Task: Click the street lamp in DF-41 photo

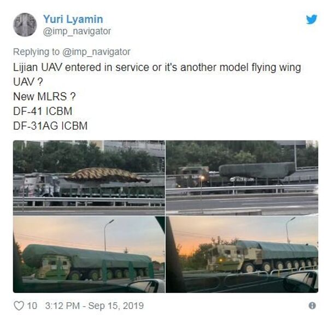Action: (x=108, y=234)
